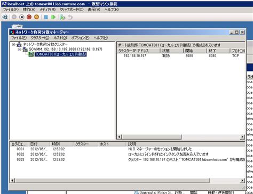253x194 pixels.
Task: Select log entry 0002
Action: 128,154
